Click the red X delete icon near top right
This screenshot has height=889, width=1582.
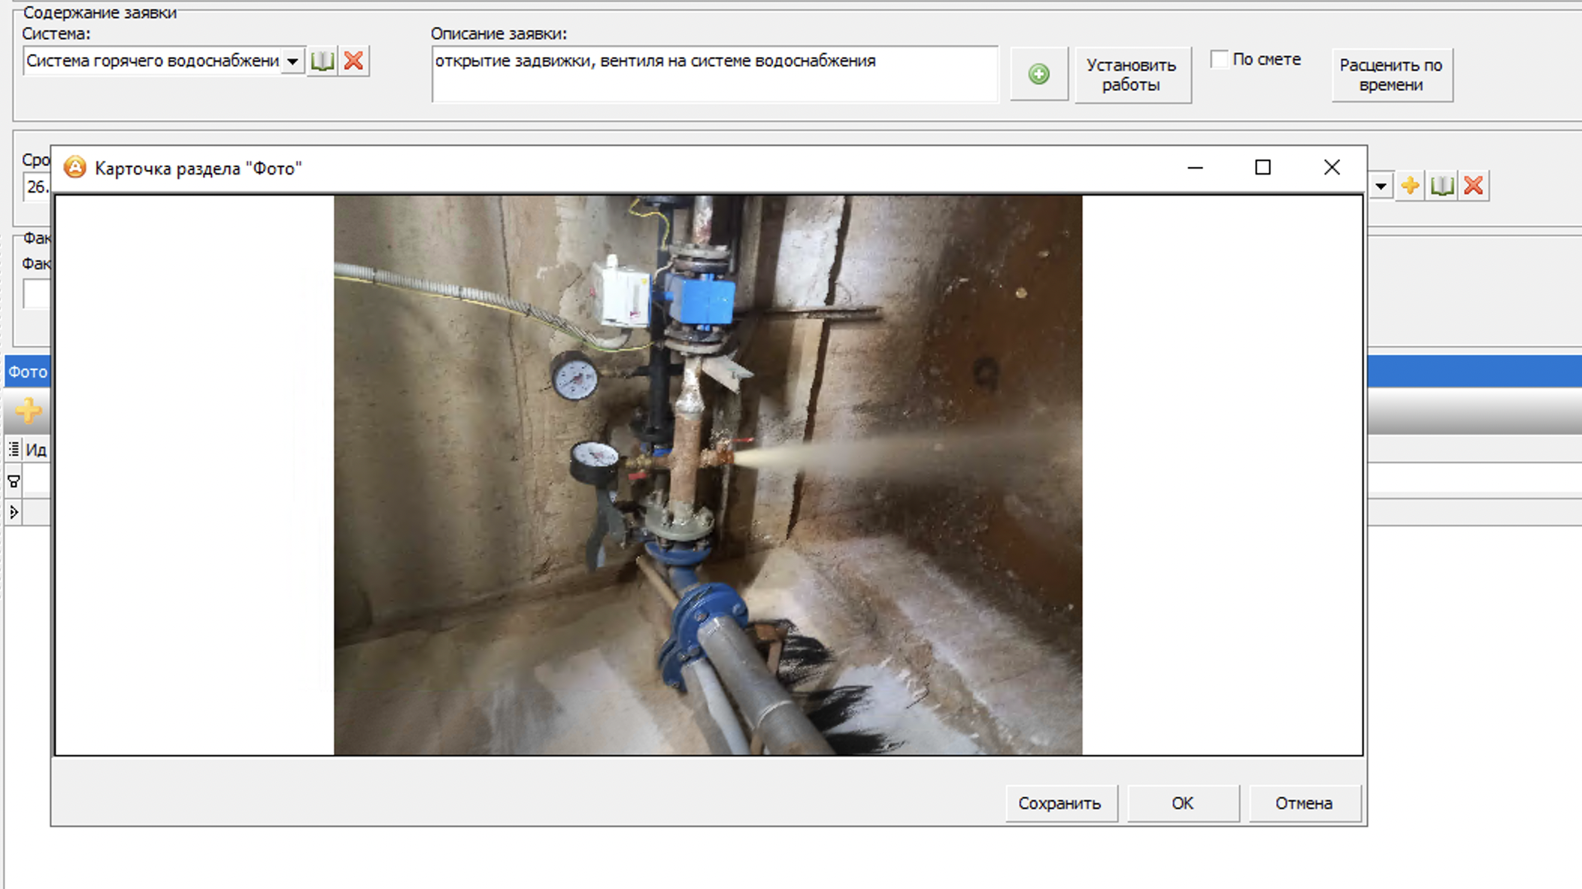click(x=1473, y=186)
